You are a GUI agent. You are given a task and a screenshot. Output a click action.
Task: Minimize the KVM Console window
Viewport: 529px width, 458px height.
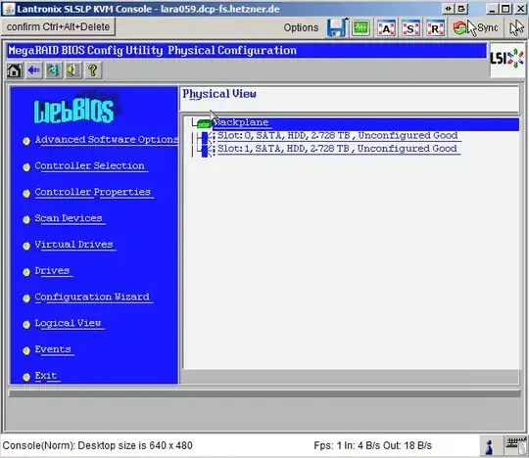pos(492,9)
